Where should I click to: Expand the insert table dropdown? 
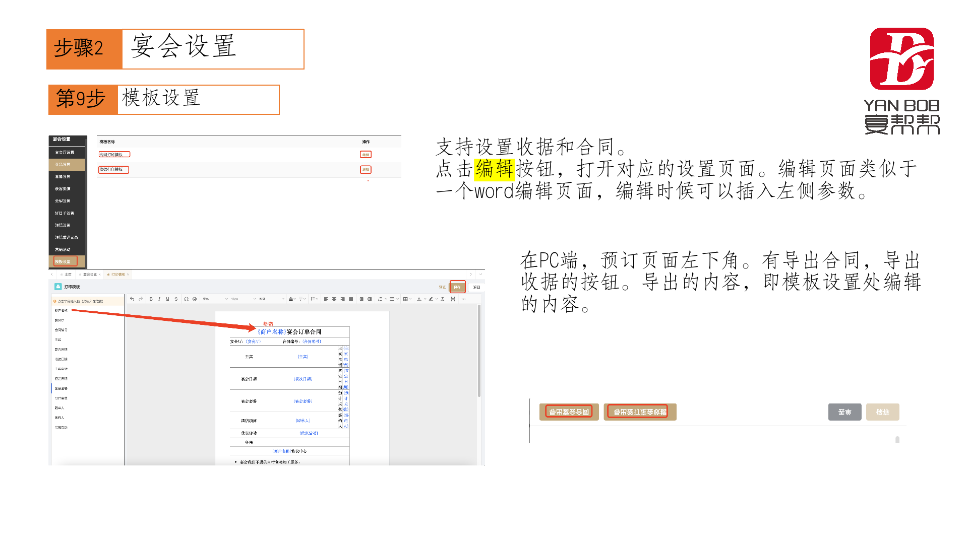[x=407, y=299]
